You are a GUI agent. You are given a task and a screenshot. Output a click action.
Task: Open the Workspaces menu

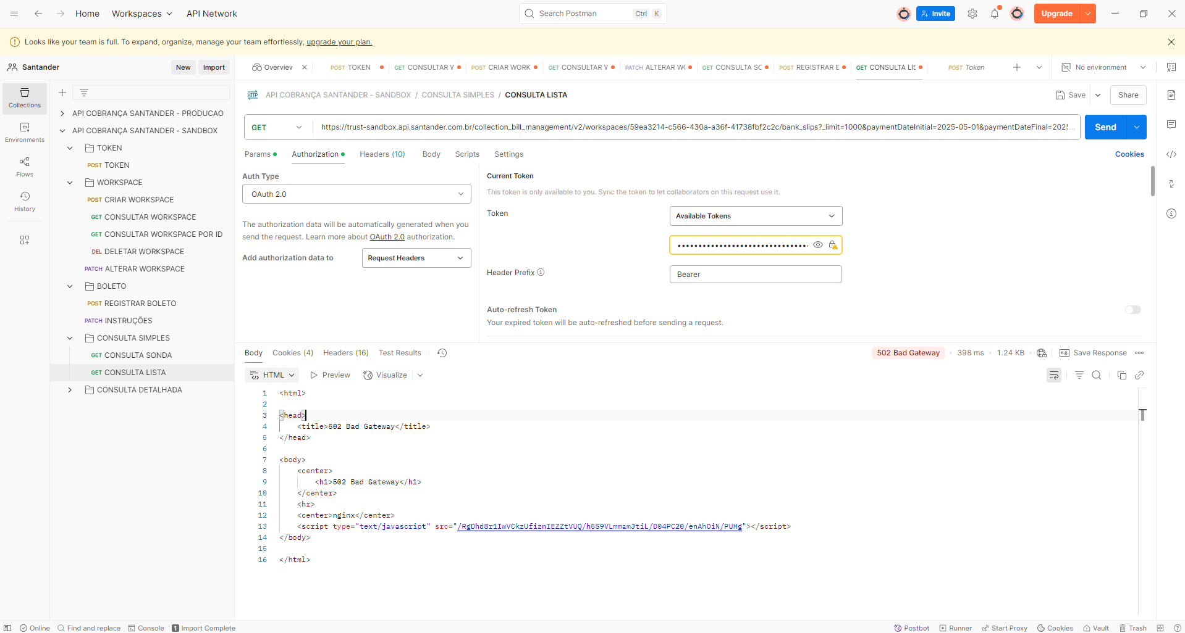pos(142,14)
